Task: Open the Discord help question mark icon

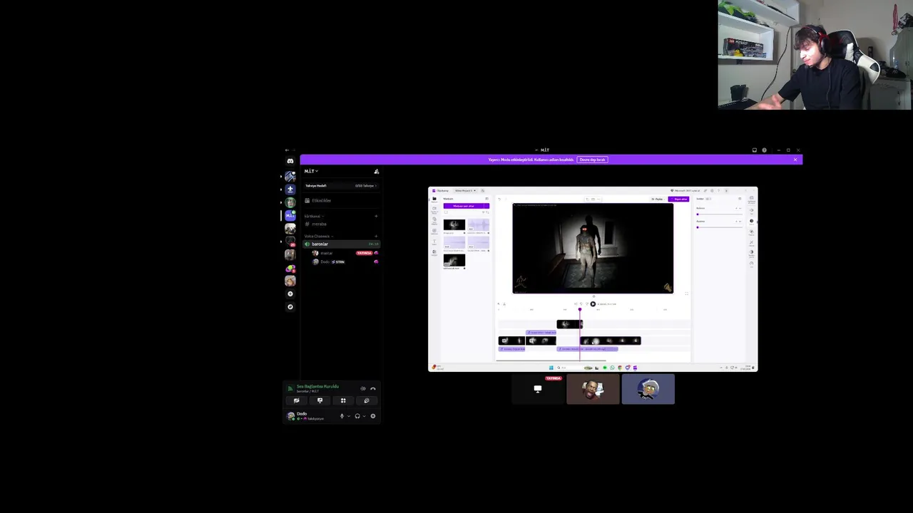Action: (764, 150)
